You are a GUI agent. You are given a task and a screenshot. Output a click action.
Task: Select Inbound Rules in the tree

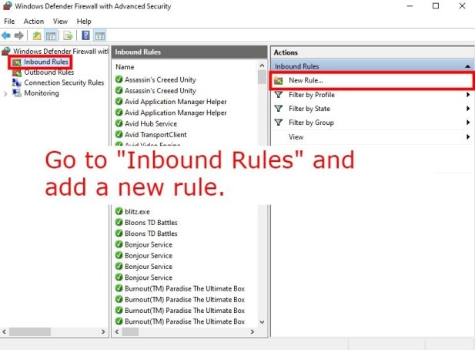[x=46, y=62]
